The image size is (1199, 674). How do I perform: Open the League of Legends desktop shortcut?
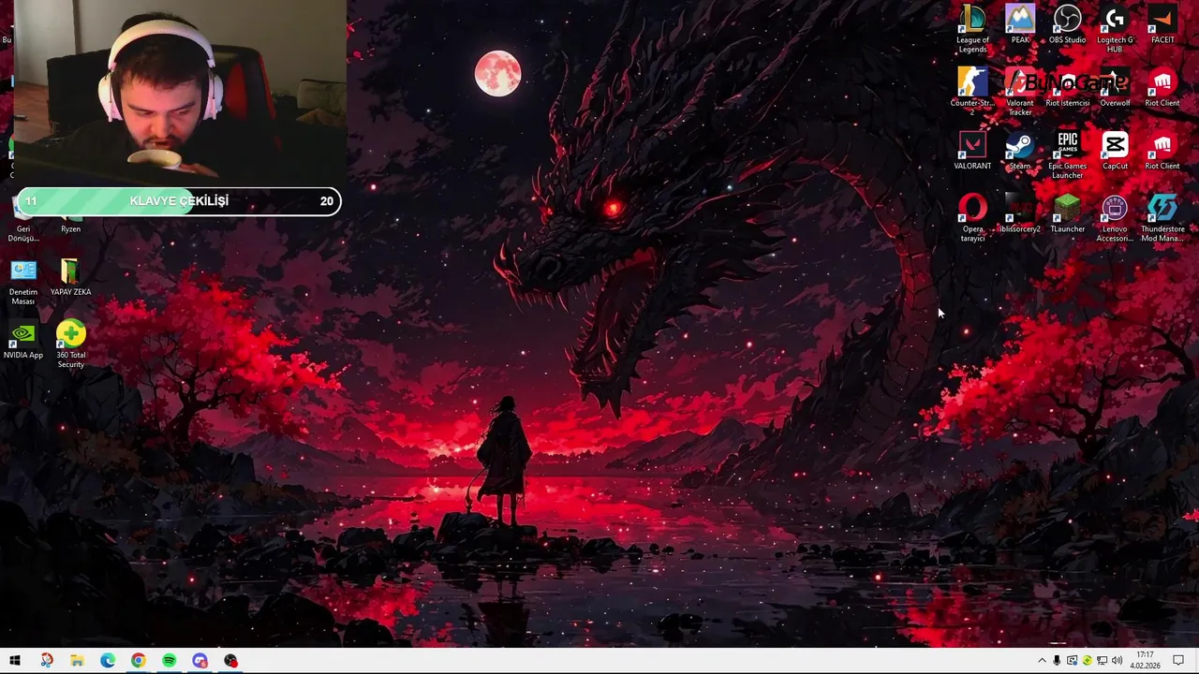coord(972,28)
